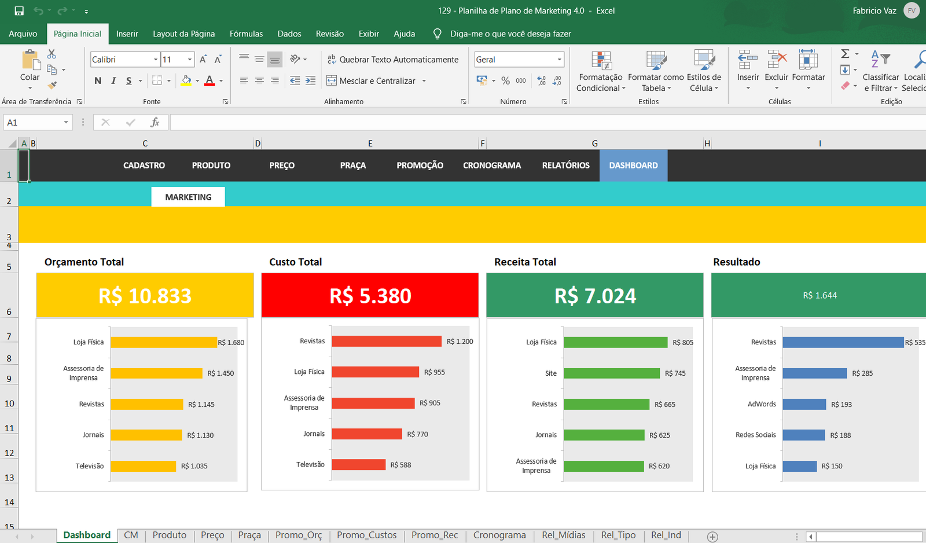Toggle center text alignment

[x=259, y=81]
